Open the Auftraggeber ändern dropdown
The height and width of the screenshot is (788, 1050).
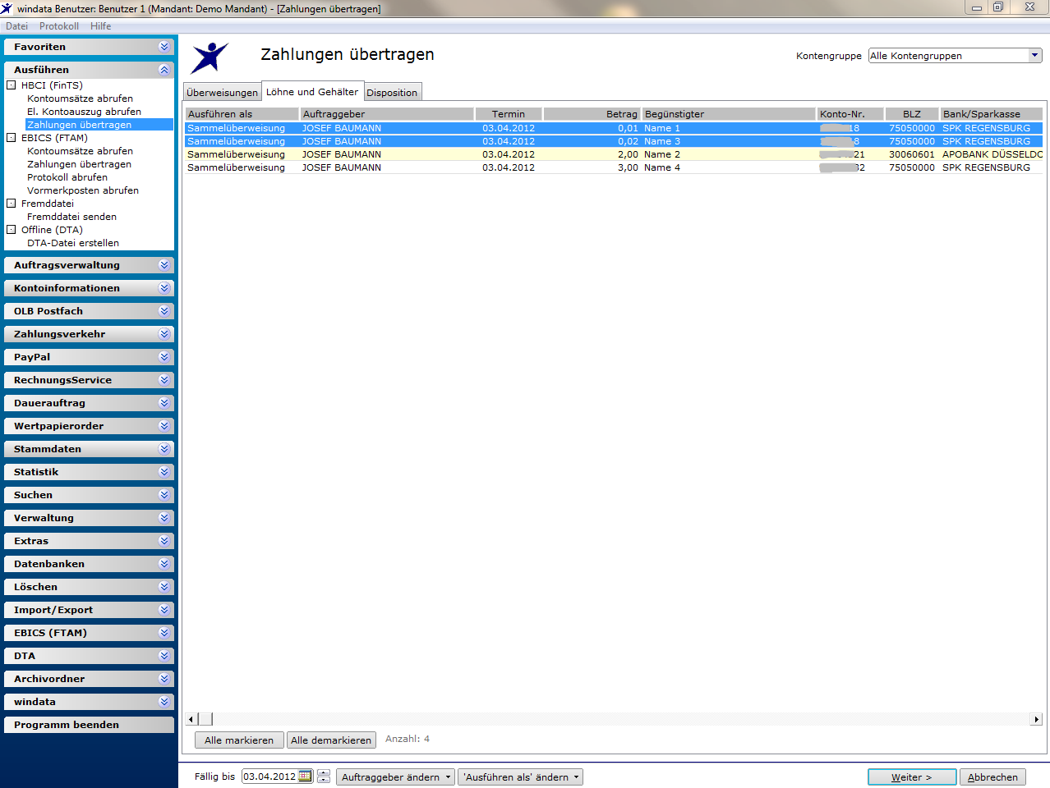tap(395, 777)
